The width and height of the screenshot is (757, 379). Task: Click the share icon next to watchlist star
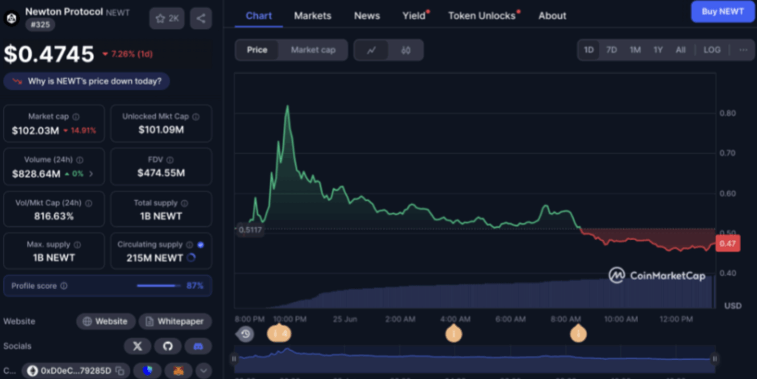pyautogui.click(x=200, y=18)
